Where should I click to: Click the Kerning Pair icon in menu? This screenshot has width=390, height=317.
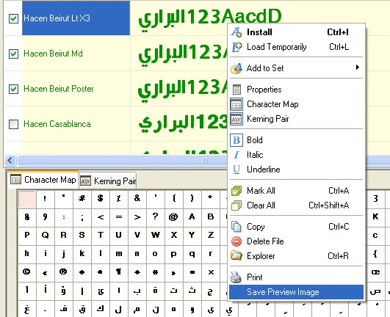click(x=236, y=119)
